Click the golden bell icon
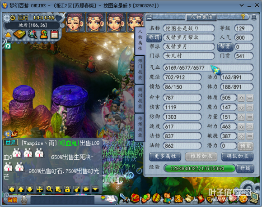262x207 pixels. click(211, 198)
